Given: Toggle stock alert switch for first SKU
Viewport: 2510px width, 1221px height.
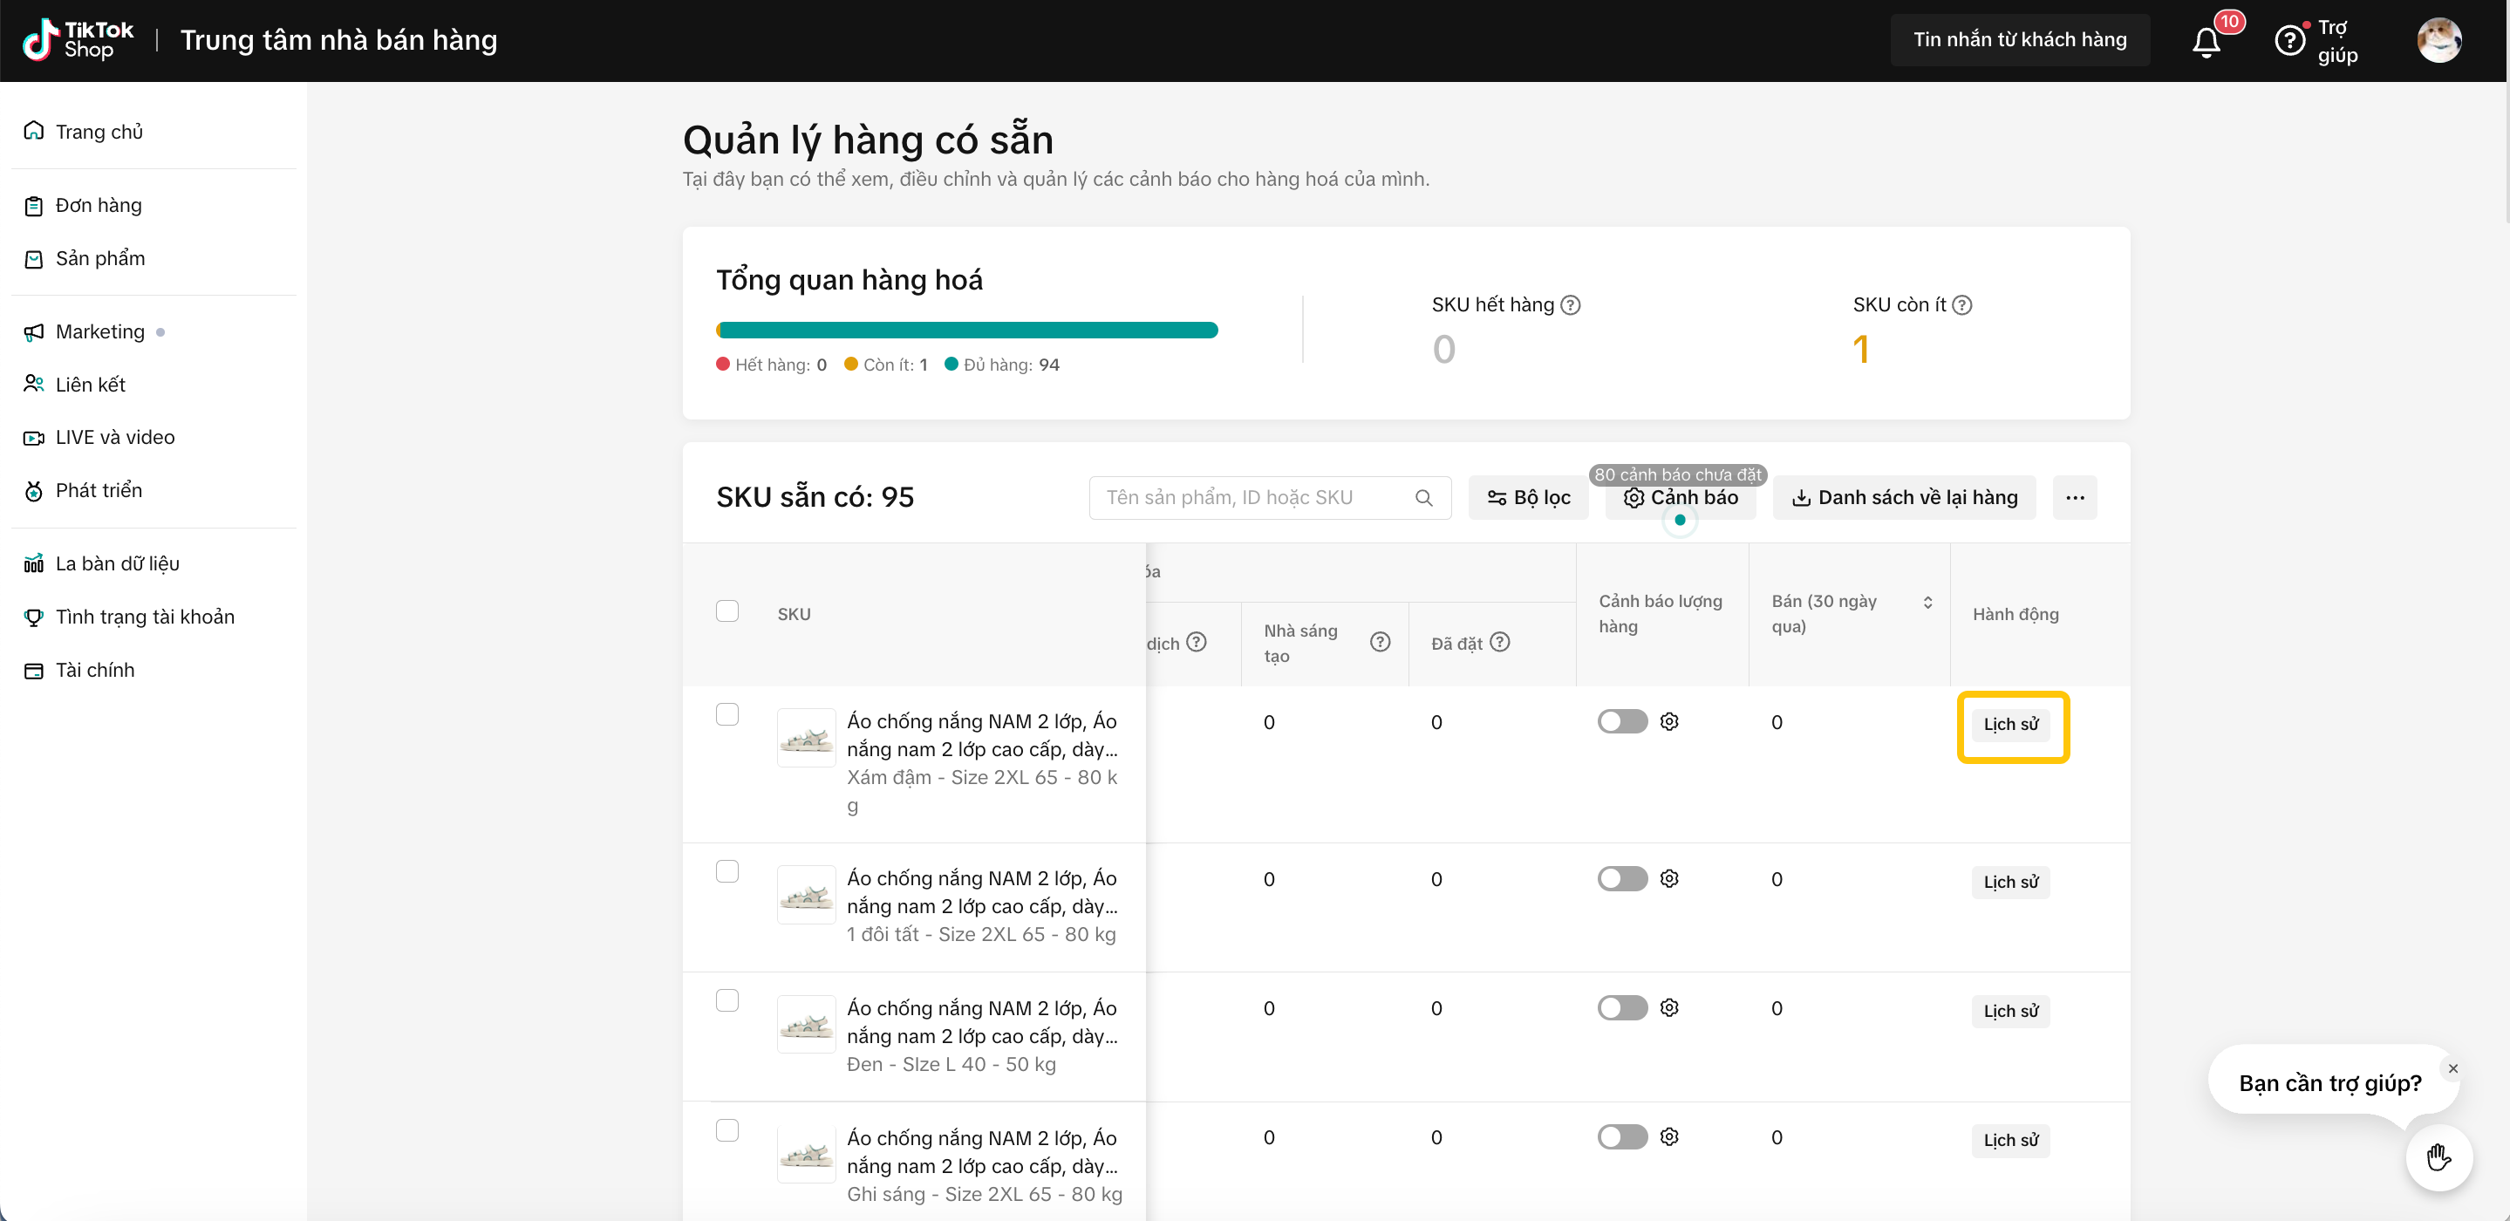Looking at the screenshot, I should 1622,722.
